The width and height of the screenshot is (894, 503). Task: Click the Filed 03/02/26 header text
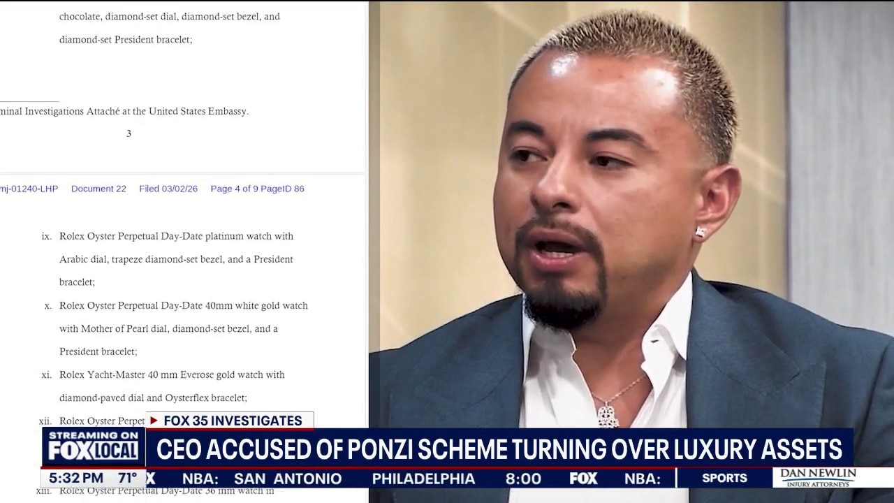pos(168,189)
